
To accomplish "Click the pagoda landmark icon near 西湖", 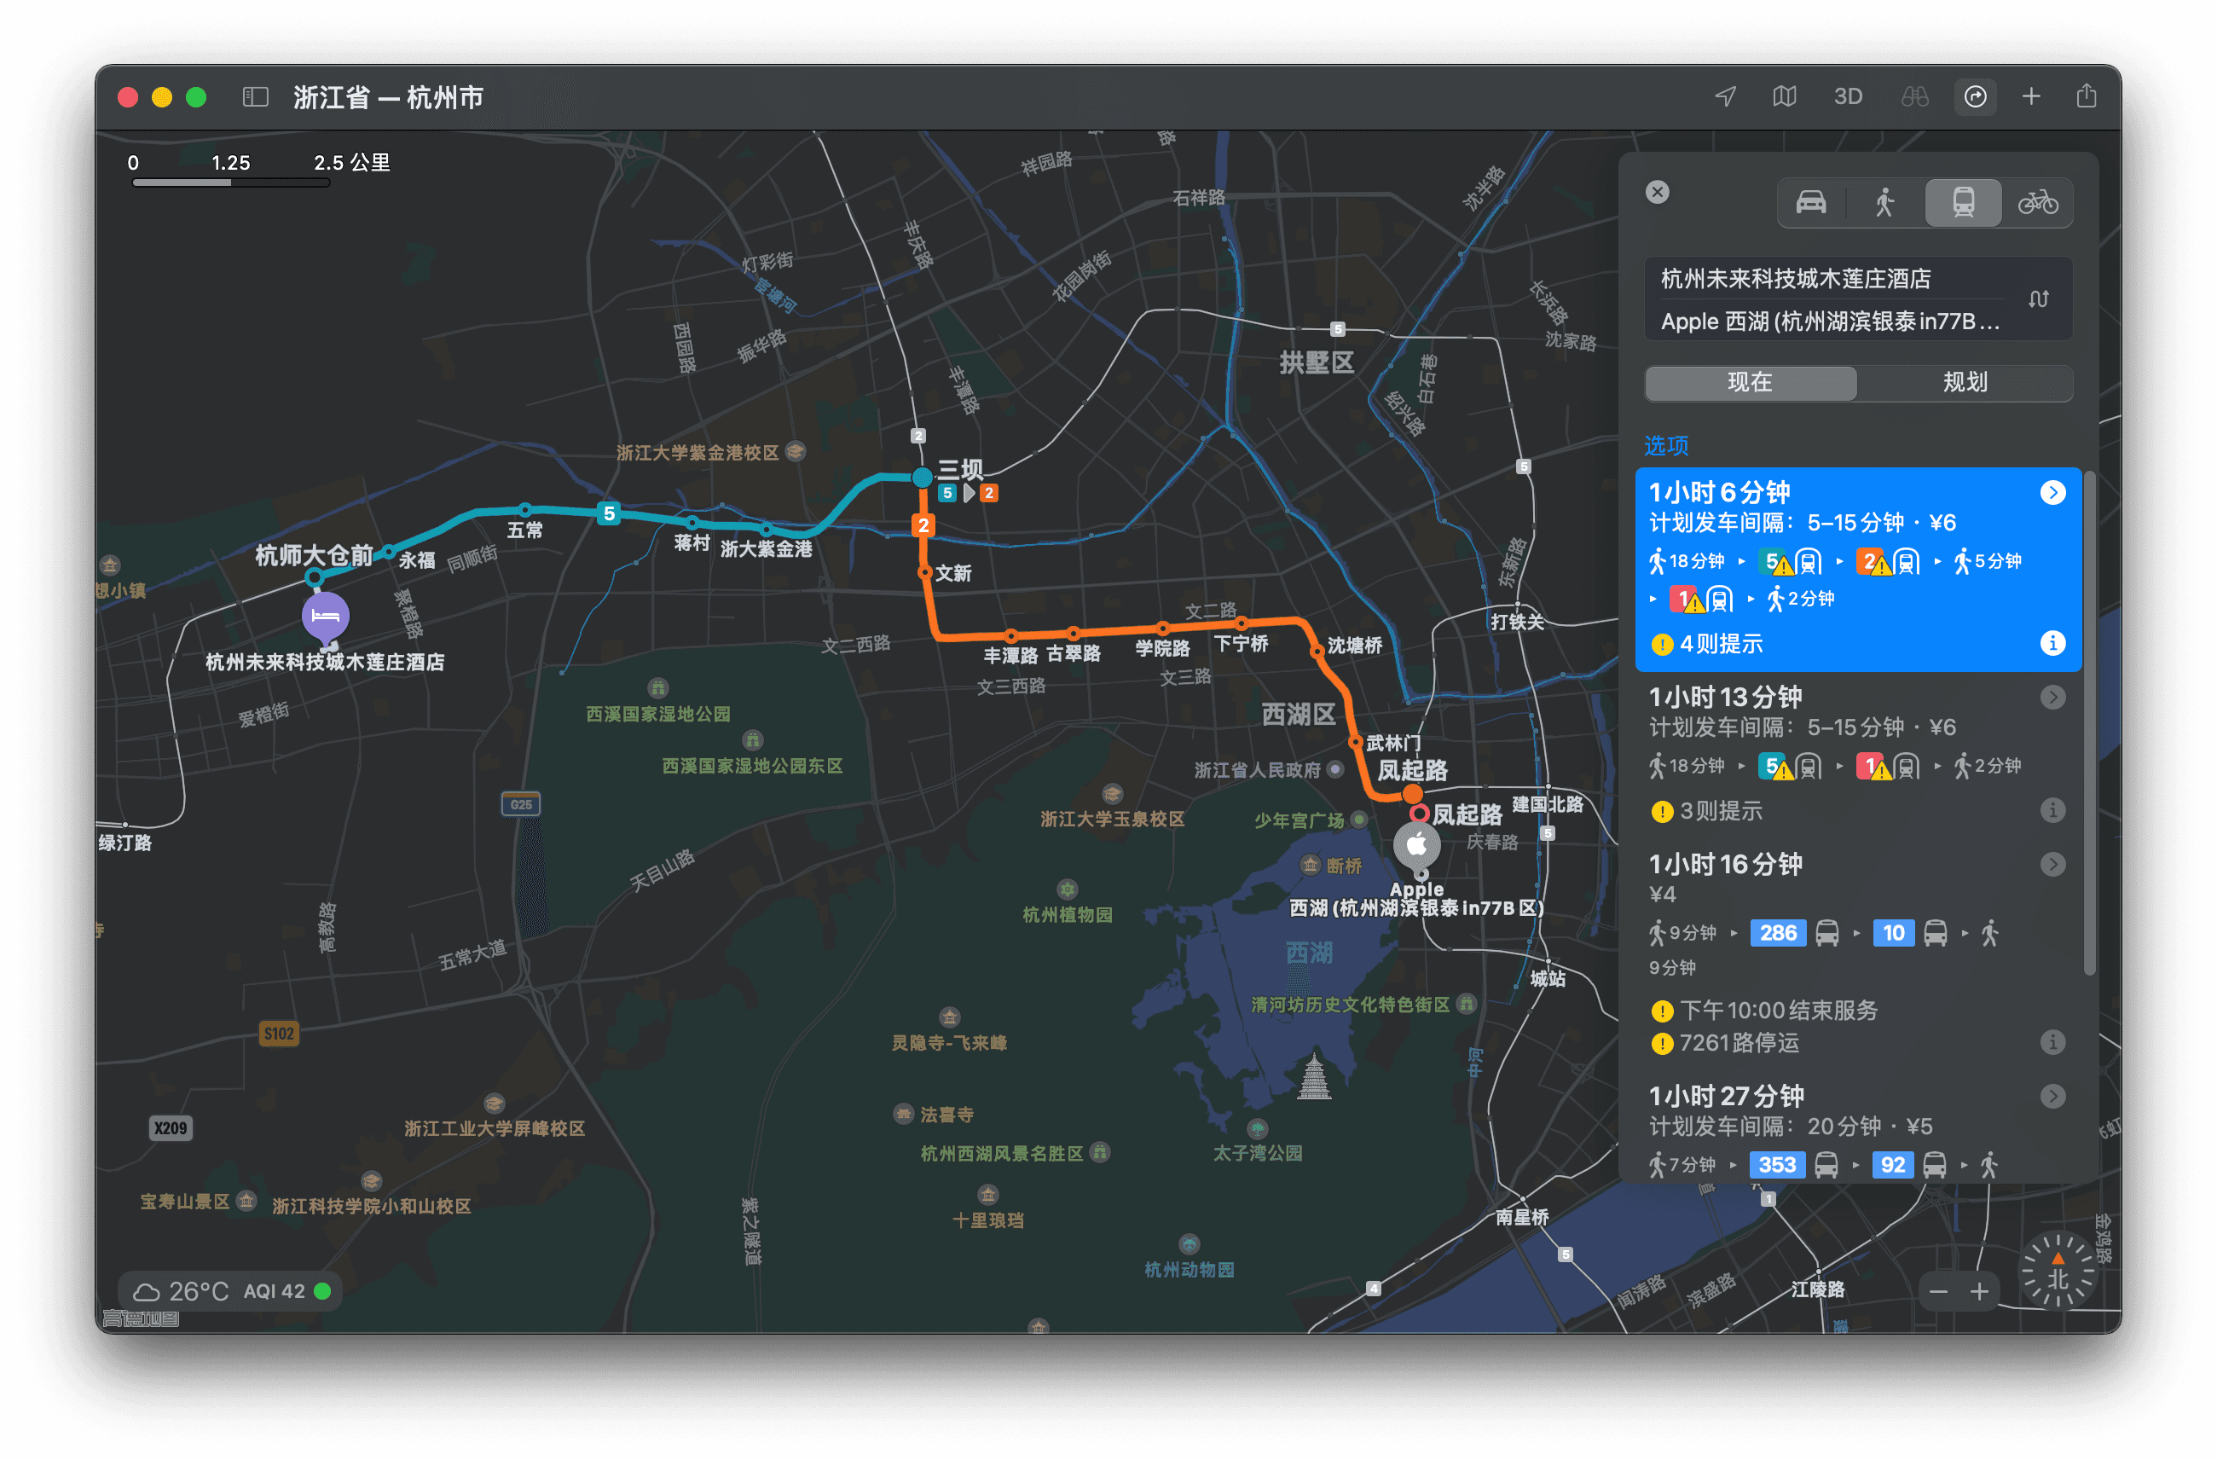I will coord(1313,1076).
